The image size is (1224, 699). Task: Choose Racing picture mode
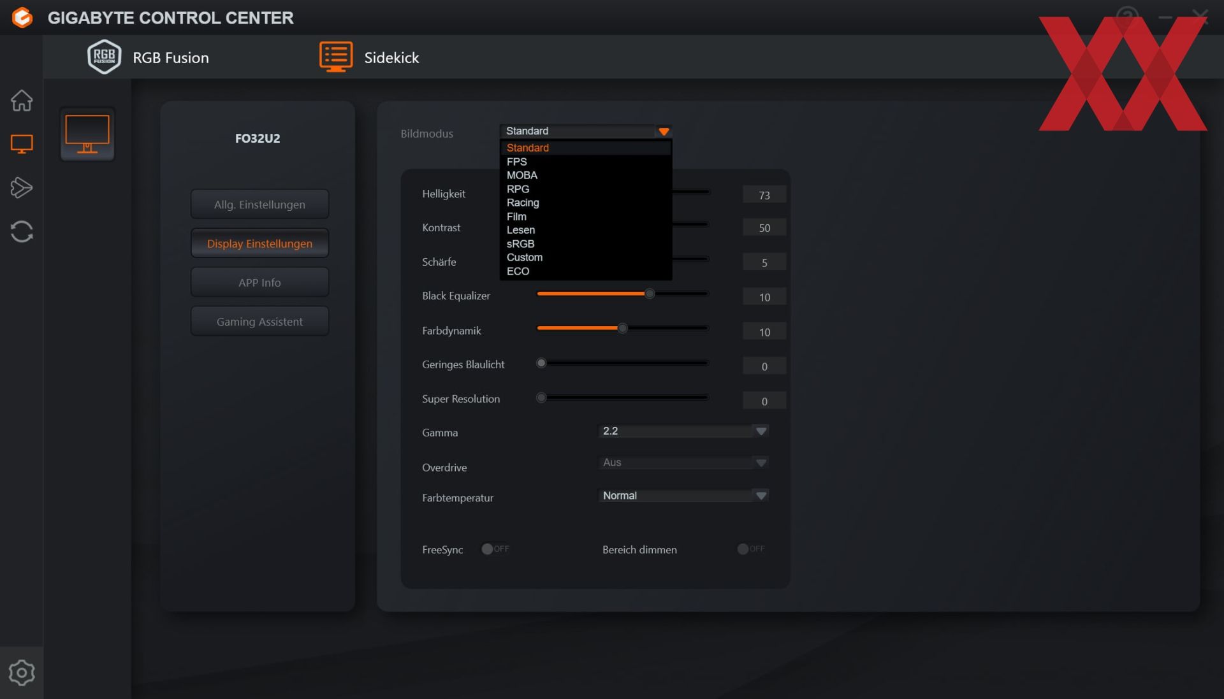pyautogui.click(x=585, y=203)
